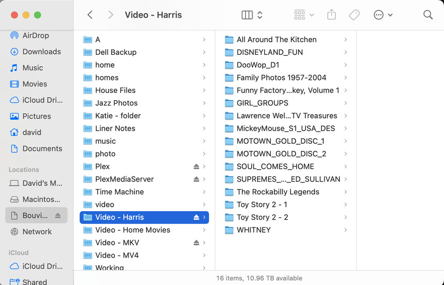Image resolution: width=444 pixels, height=285 pixels.
Task: Open Family Photos 1957-2004 folder
Action: pyautogui.click(x=286, y=77)
